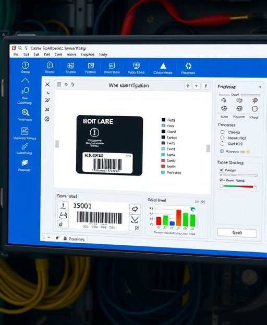Toggle blue checkbox beside the orange dots

coord(222,151)
